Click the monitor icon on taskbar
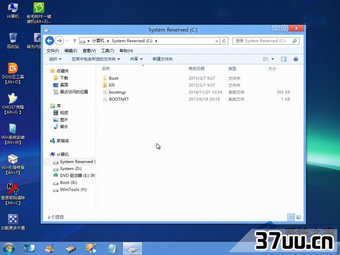This screenshot has height=255, width=340. (29, 249)
